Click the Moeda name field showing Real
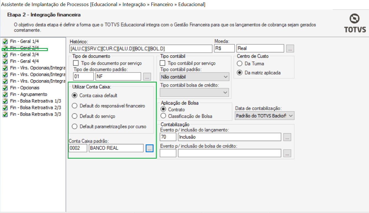Screen dimensions: 369x213 260,49
